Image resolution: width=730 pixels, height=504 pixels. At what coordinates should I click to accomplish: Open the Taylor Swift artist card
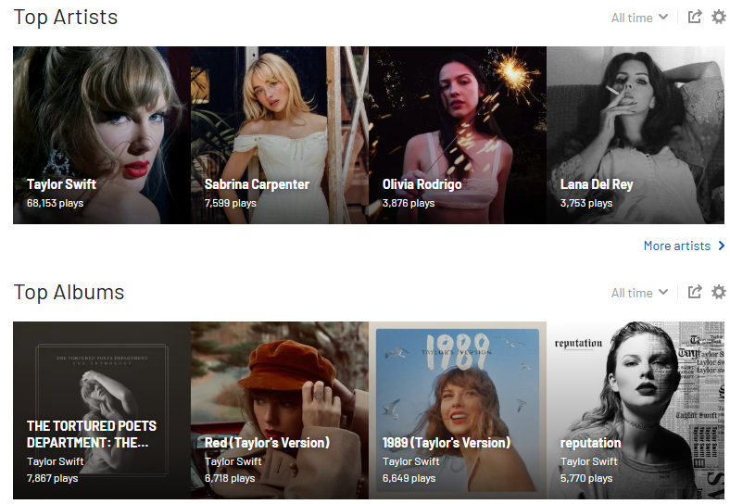coord(102,135)
